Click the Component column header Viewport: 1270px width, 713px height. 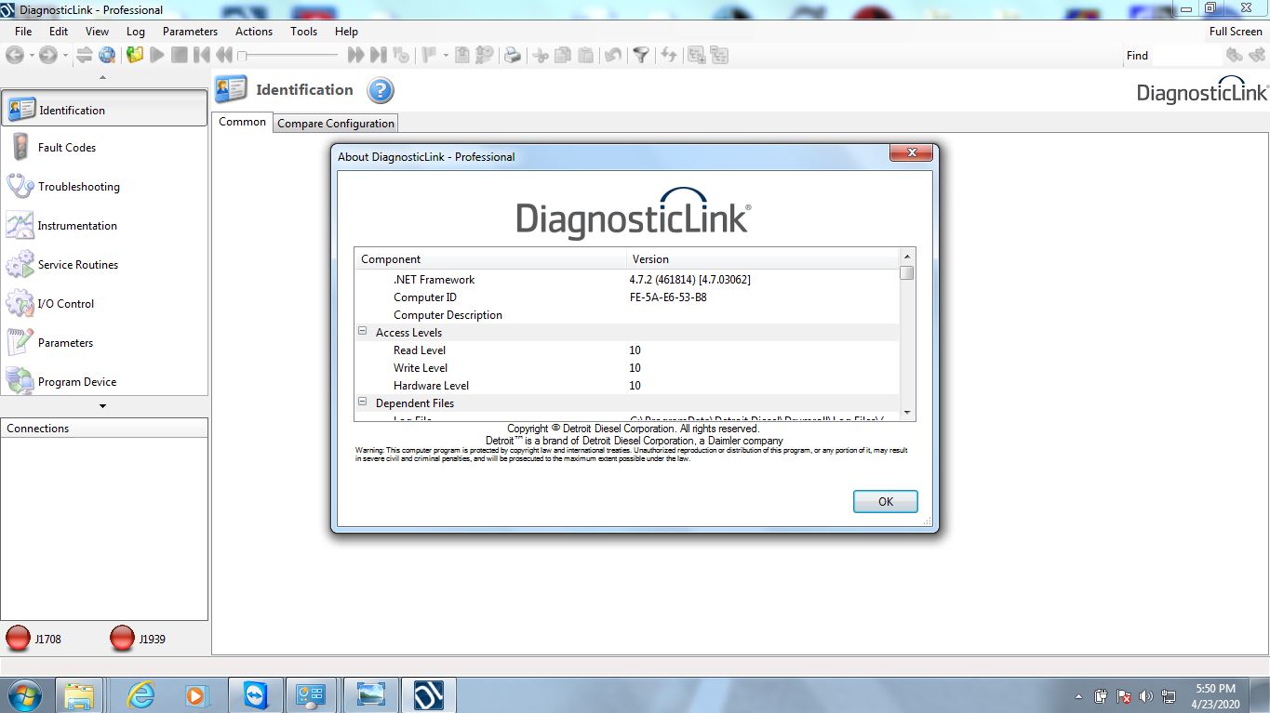point(490,259)
